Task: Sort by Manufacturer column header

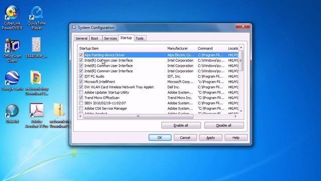Action: 181,48
